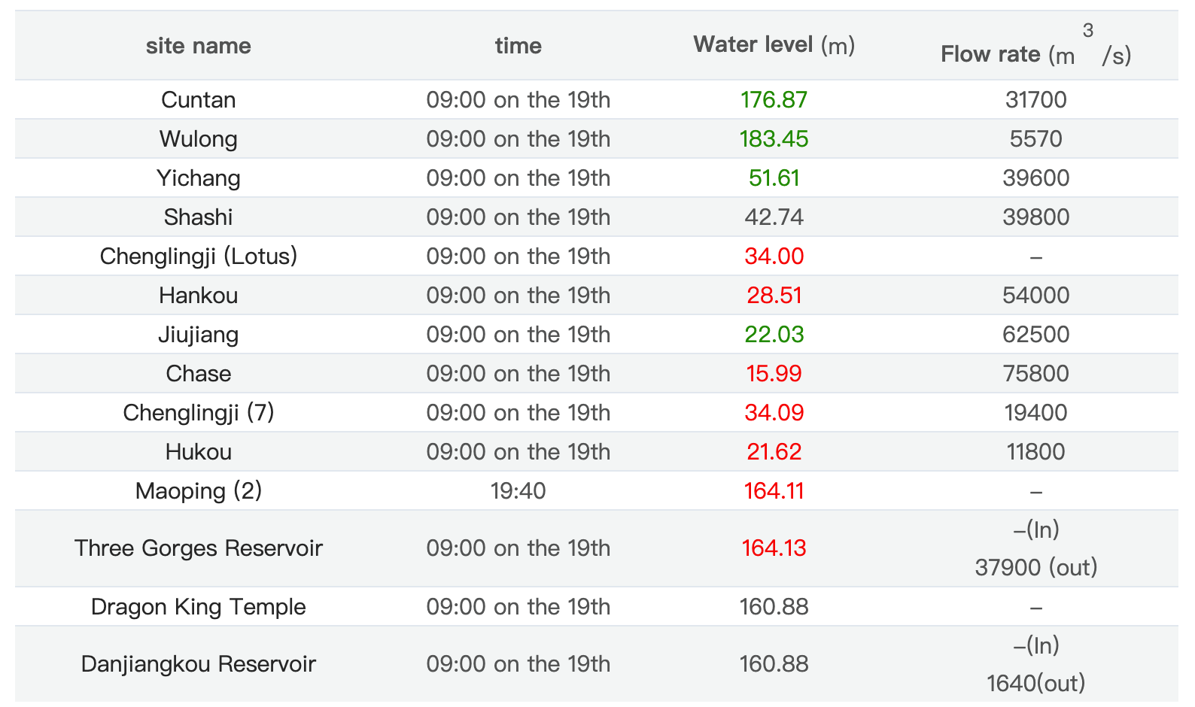
Task: Click Shashi water level 42.74
Action: coord(774,217)
